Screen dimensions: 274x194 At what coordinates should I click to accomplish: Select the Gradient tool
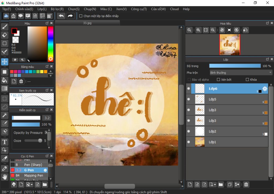(5, 89)
